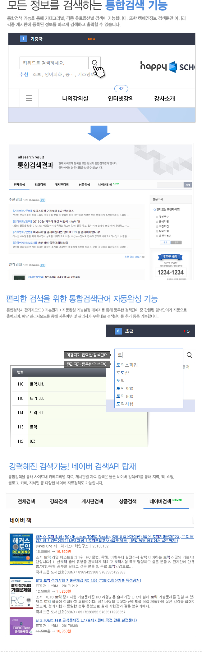Screen dimensions: 202x652
Task: Click the 검색 button in results header
Action: (188, 185)
